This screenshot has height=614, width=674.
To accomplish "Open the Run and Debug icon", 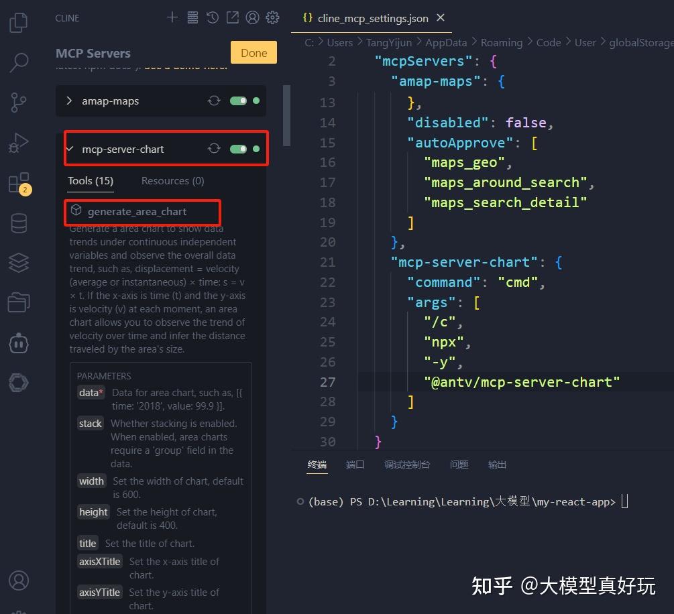I will (18, 142).
